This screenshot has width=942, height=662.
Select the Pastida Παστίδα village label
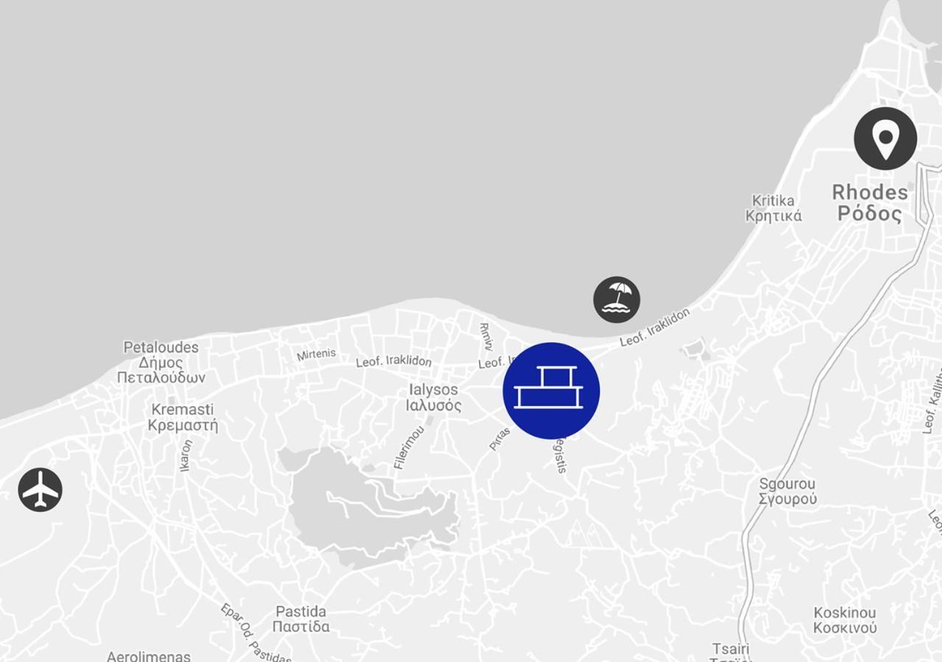pyautogui.click(x=301, y=619)
